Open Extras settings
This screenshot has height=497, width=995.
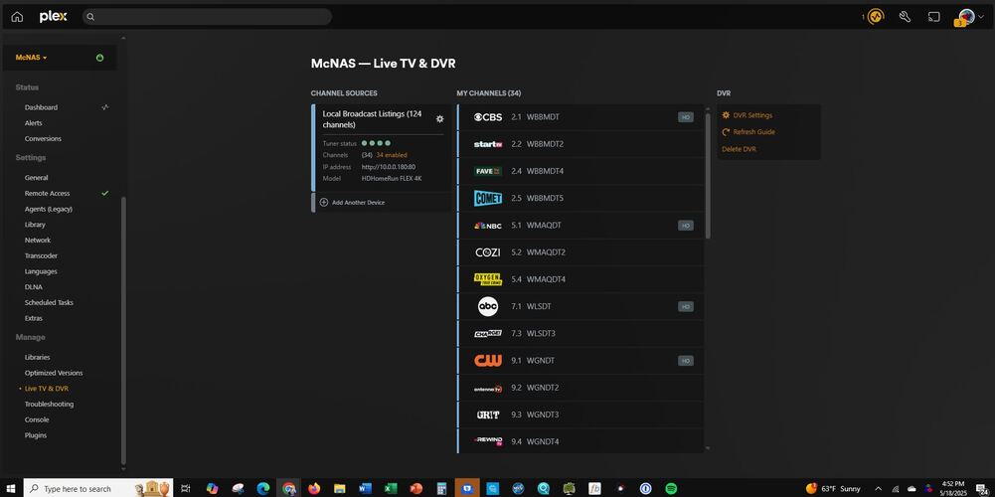(x=34, y=318)
